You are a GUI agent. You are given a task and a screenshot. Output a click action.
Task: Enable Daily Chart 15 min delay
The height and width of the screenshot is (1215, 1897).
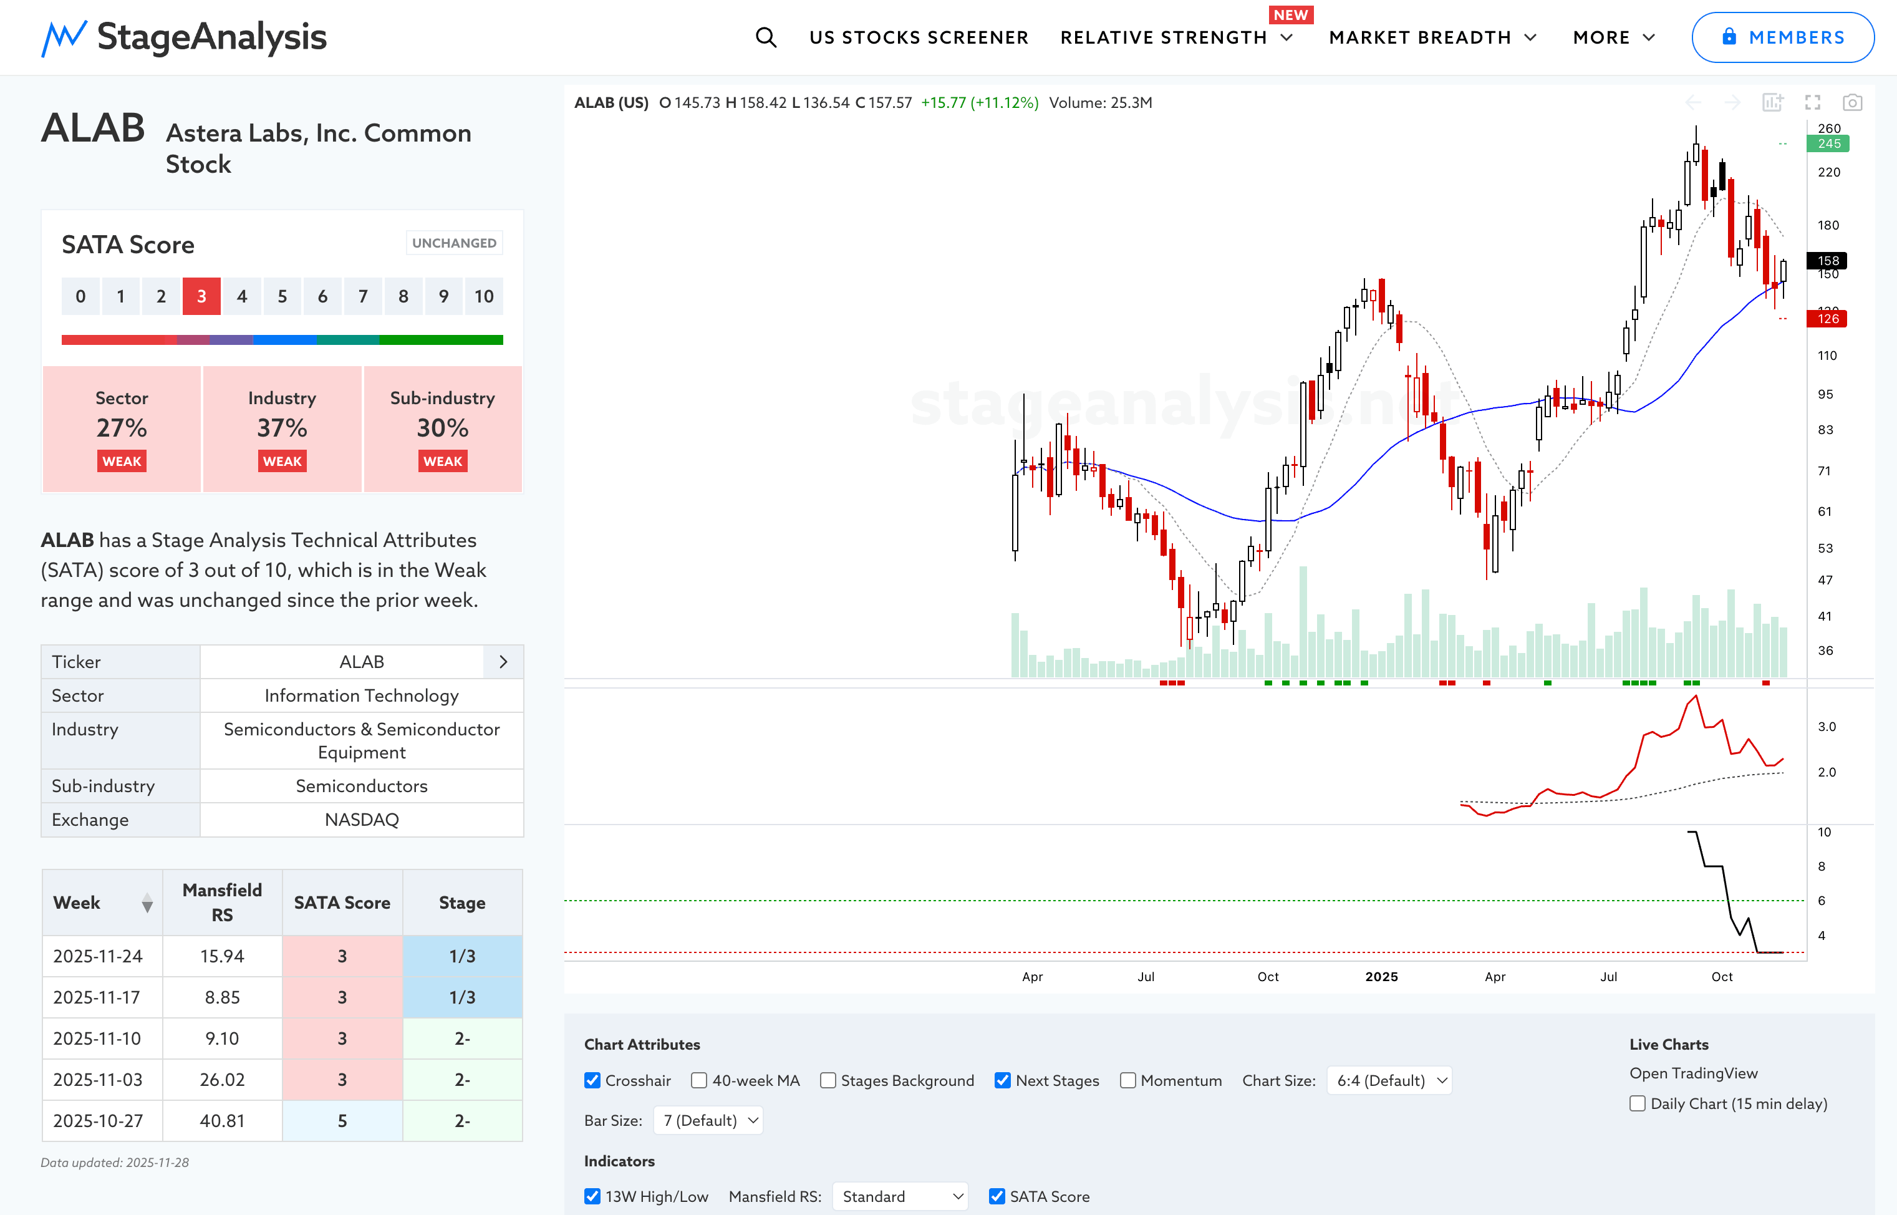[x=1638, y=1103]
